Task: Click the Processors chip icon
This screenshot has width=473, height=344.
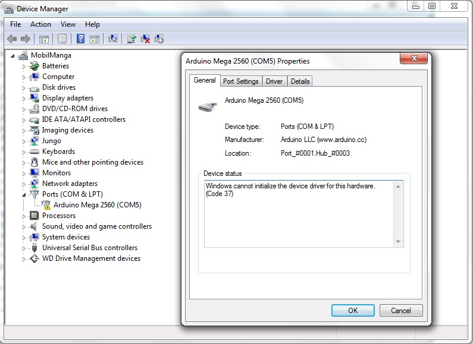Action: (34, 216)
